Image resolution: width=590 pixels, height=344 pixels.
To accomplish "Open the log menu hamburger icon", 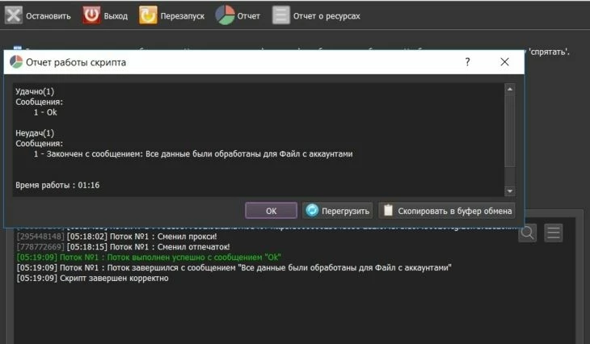I will pos(553,233).
